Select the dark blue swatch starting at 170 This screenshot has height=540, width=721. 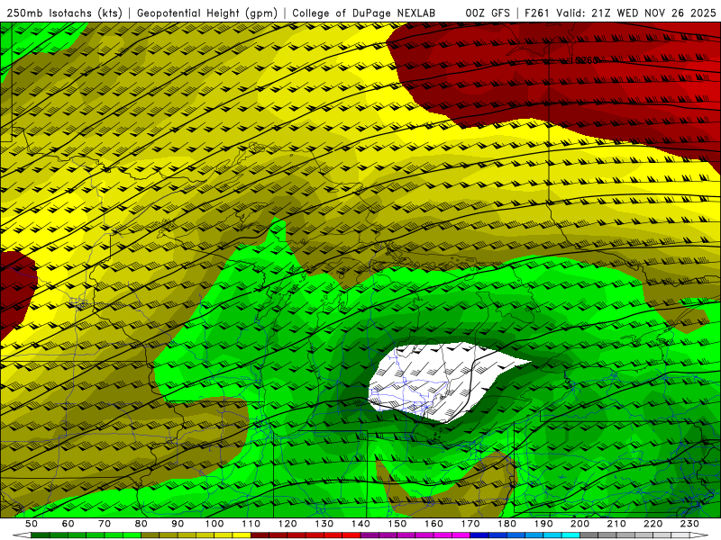tap(479, 535)
